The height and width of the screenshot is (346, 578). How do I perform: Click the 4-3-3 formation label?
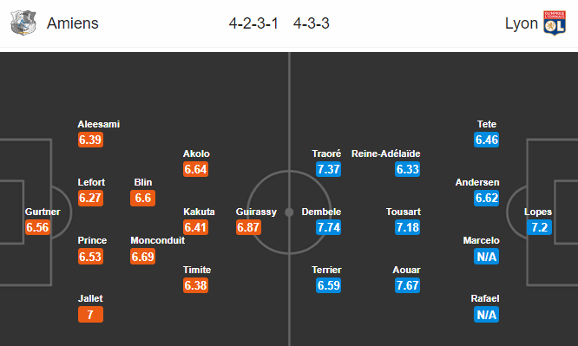click(x=311, y=23)
